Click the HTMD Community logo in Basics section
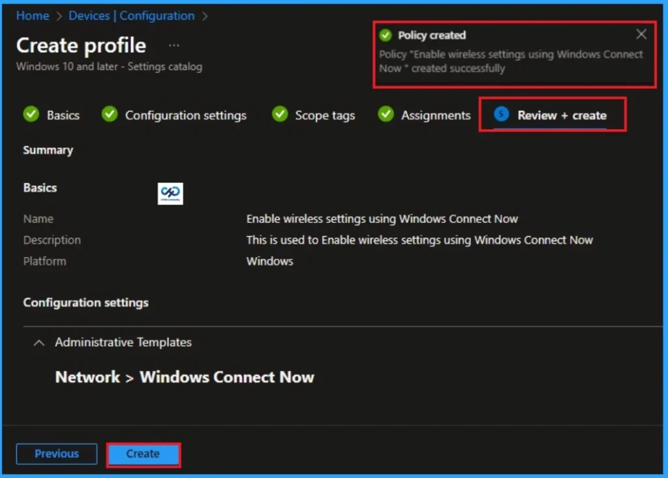Image resolution: width=668 pixels, height=478 pixels. [170, 193]
